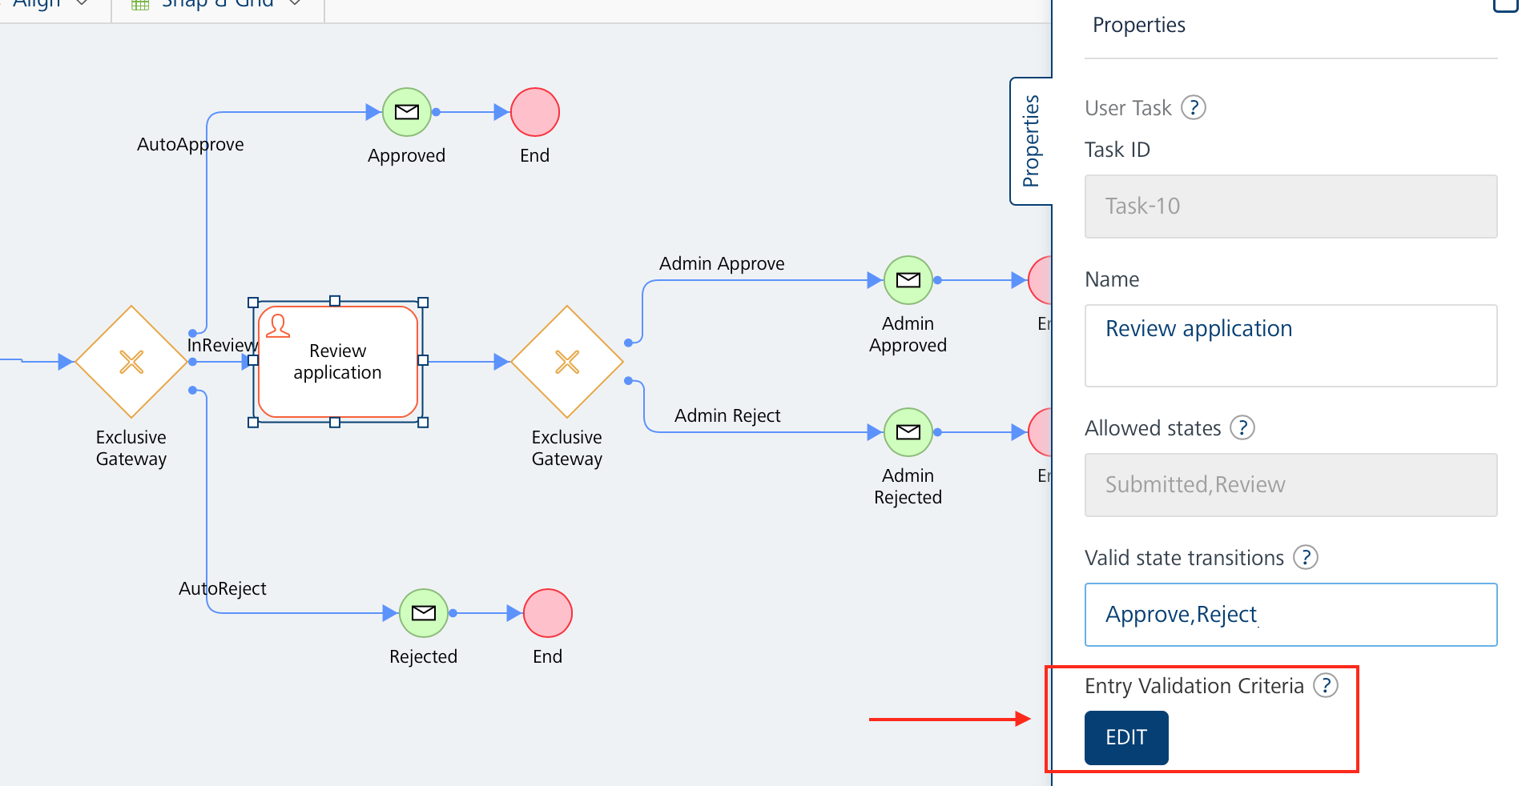Click the Valid state transitions field
Screen dimensions: 1530x786
tap(1290, 614)
